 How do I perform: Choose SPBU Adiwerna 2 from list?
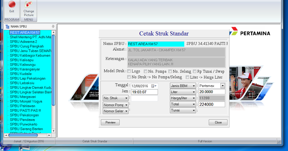pos(24,42)
